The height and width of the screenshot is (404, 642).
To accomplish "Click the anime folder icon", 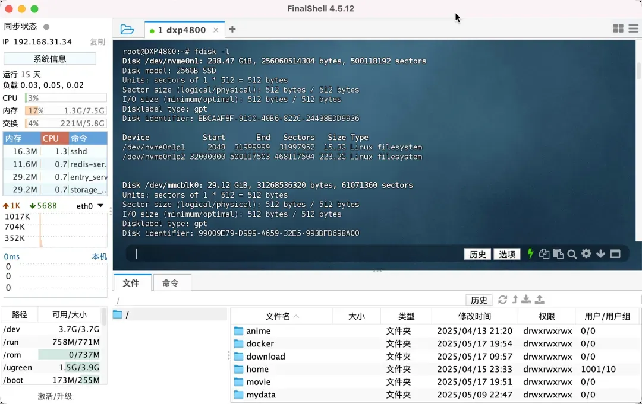I will coord(238,331).
